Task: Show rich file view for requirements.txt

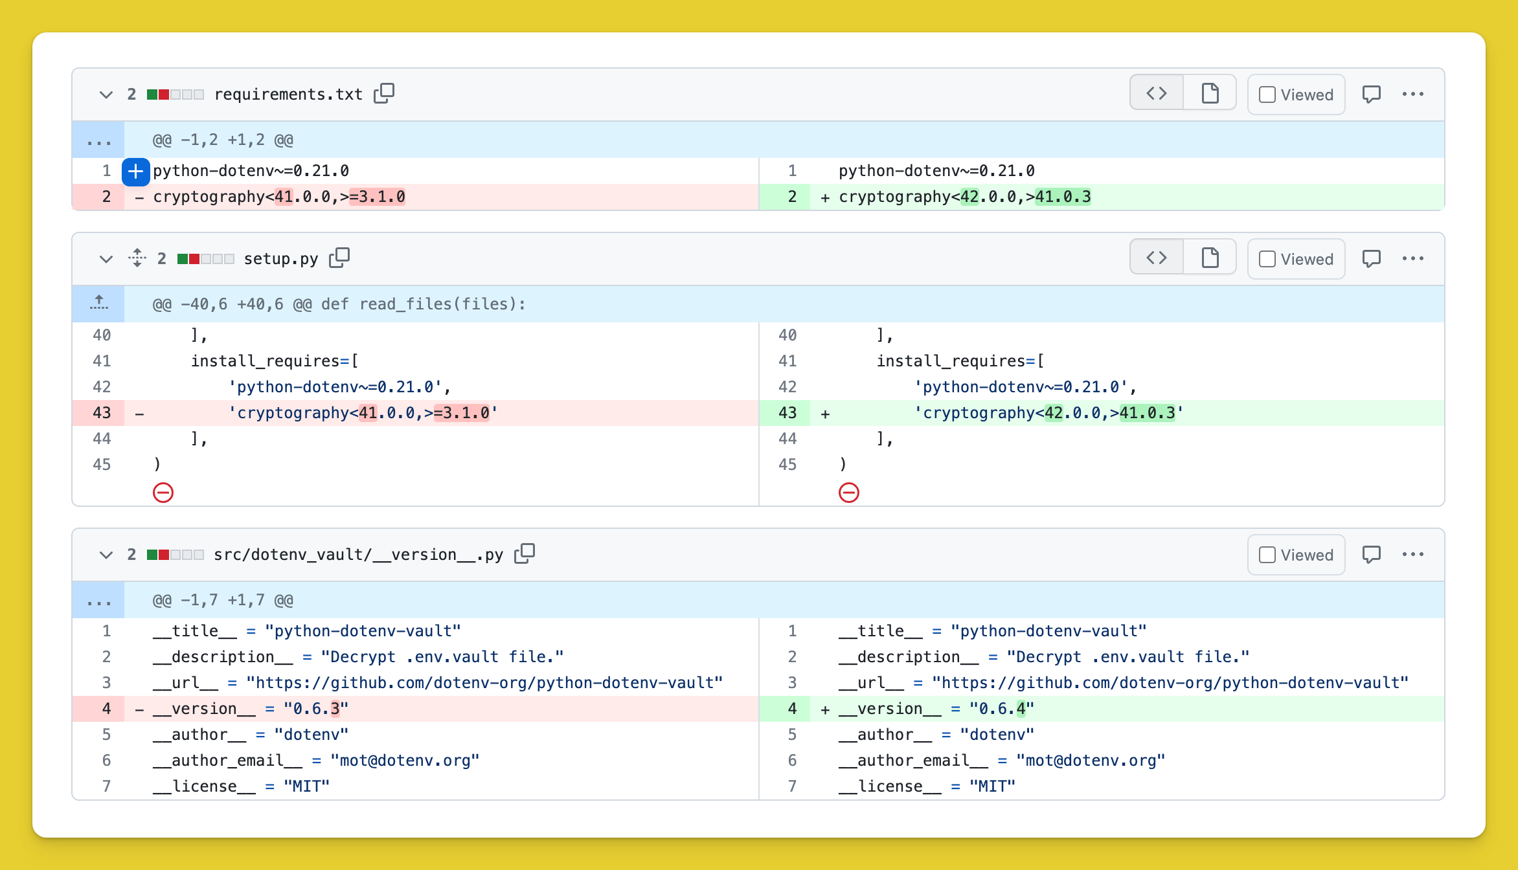Action: point(1210,94)
